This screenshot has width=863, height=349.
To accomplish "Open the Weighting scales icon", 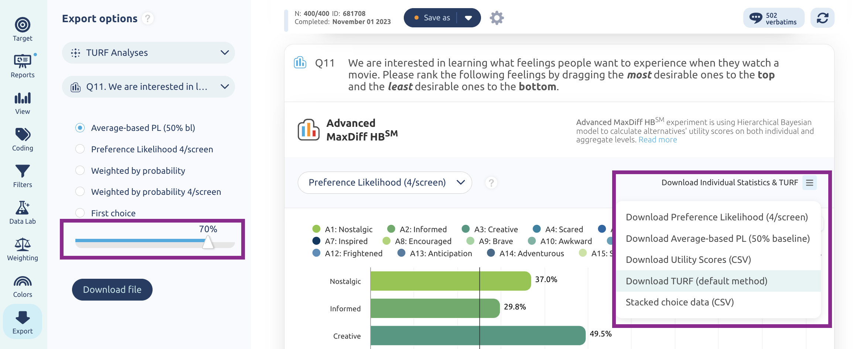I will 23,244.
